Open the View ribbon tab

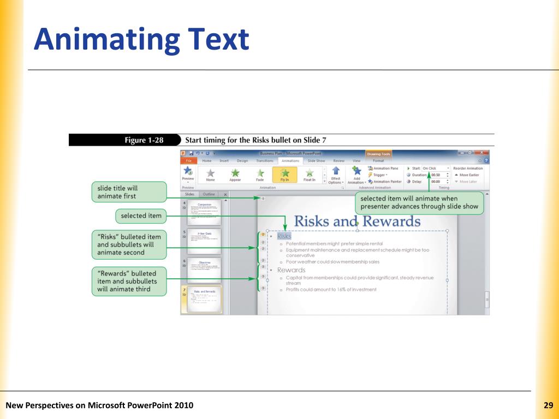coord(356,161)
